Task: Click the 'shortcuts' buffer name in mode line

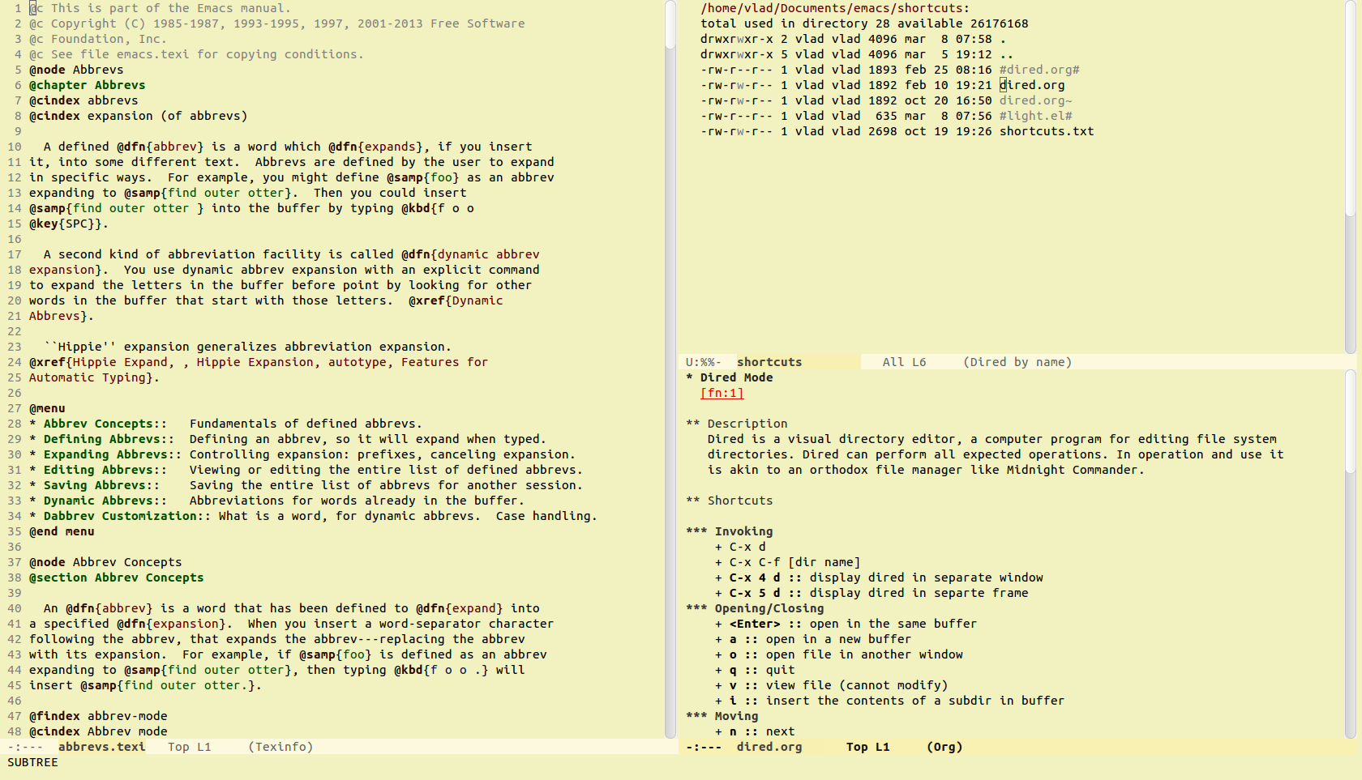Action: [769, 362]
